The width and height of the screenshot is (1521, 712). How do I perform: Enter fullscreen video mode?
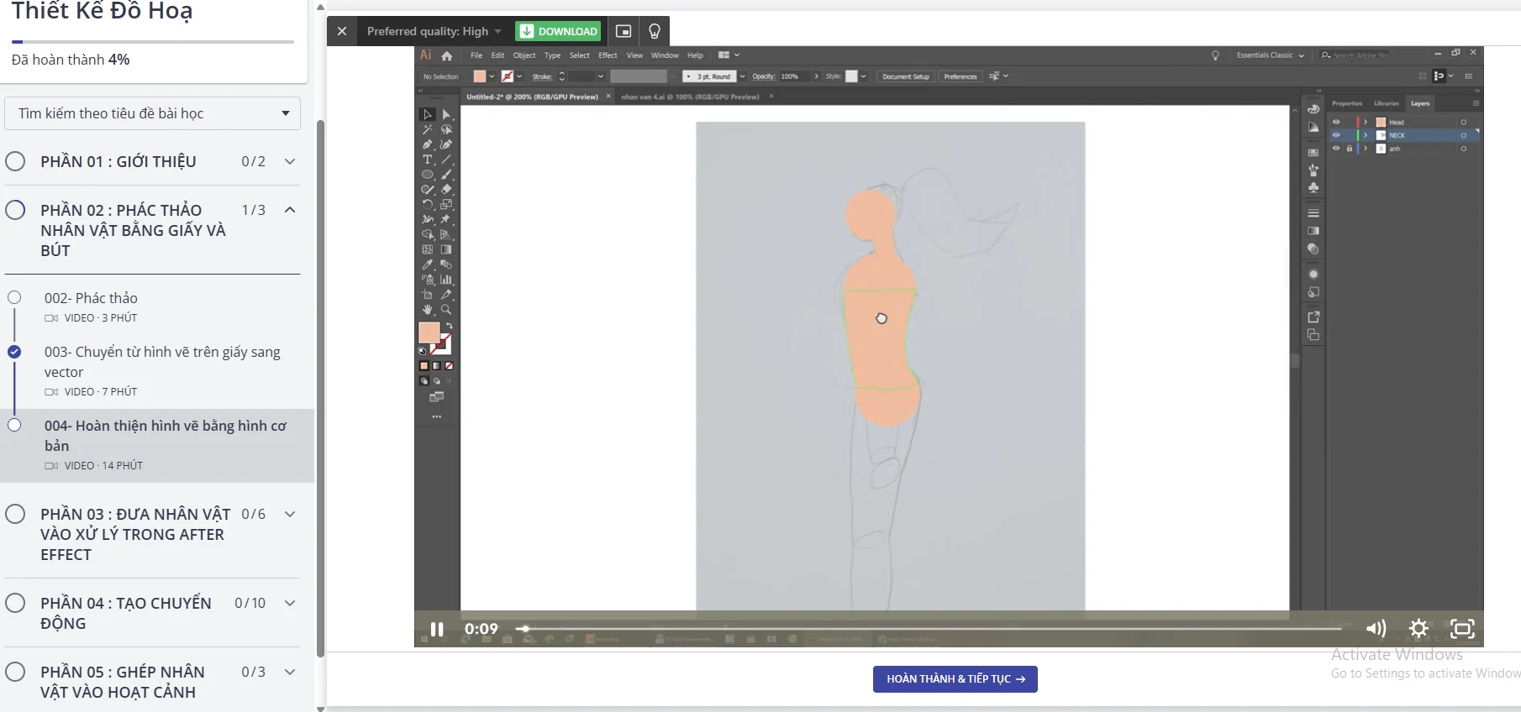[x=1462, y=629]
